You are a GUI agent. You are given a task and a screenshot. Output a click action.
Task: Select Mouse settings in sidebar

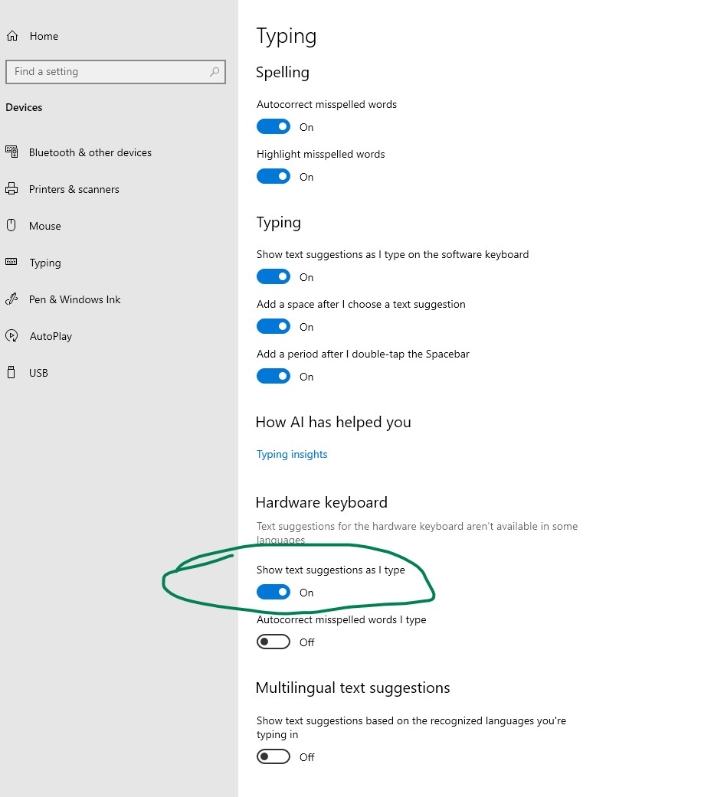(44, 226)
